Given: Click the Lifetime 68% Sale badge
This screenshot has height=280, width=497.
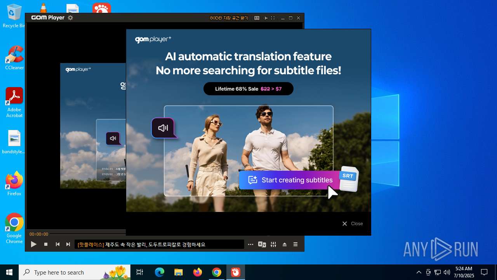Looking at the screenshot, I should (x=248, y=89).
